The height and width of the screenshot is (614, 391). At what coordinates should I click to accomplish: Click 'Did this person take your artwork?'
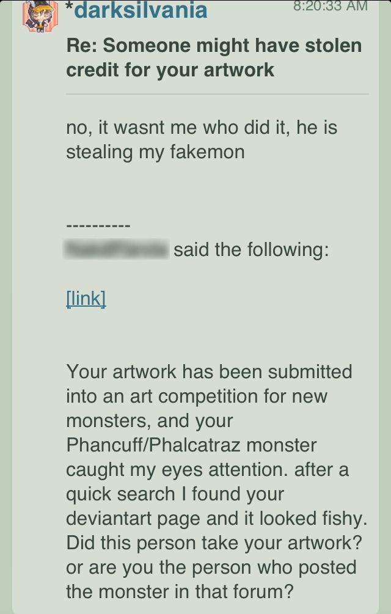(211, 543)
